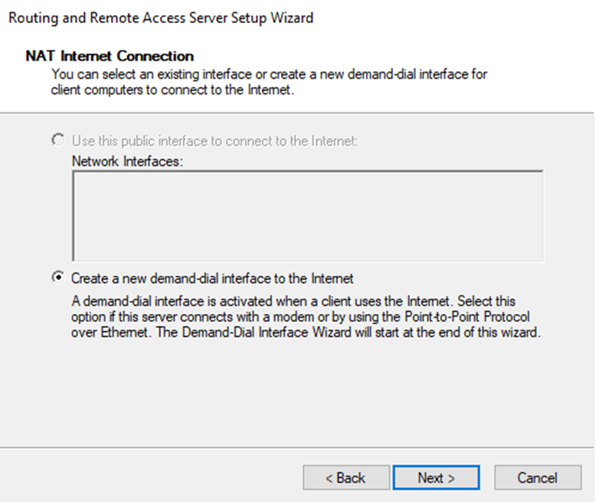This screenshot has width=595, height=502.
Task: Click 'Create a new demand-dial interface' label text
Action: [212, 279]
